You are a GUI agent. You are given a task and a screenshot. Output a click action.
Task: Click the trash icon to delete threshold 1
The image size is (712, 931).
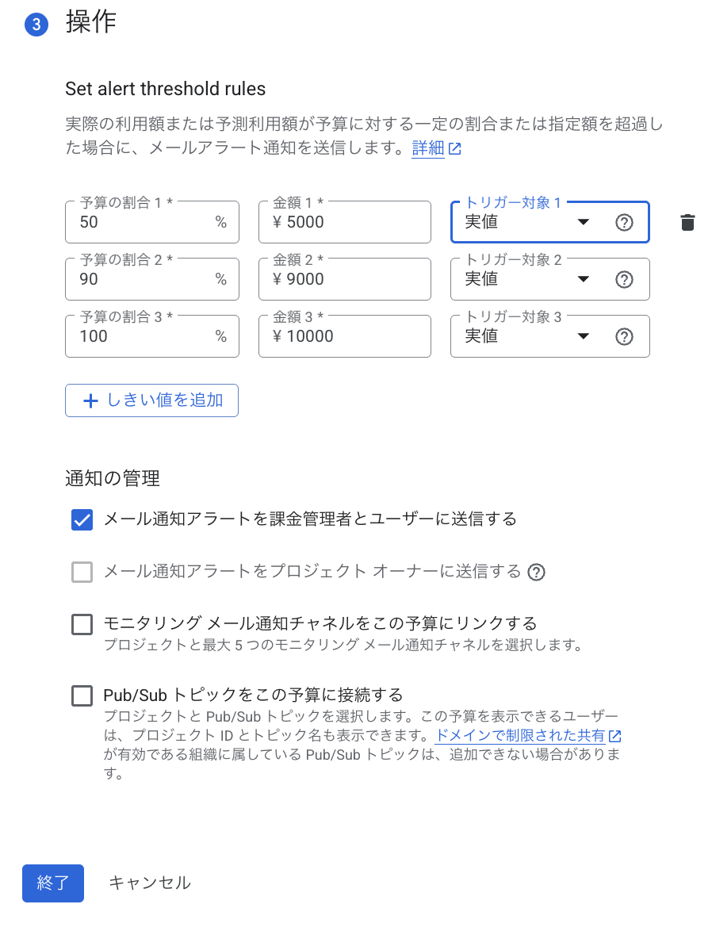point(687,223)
